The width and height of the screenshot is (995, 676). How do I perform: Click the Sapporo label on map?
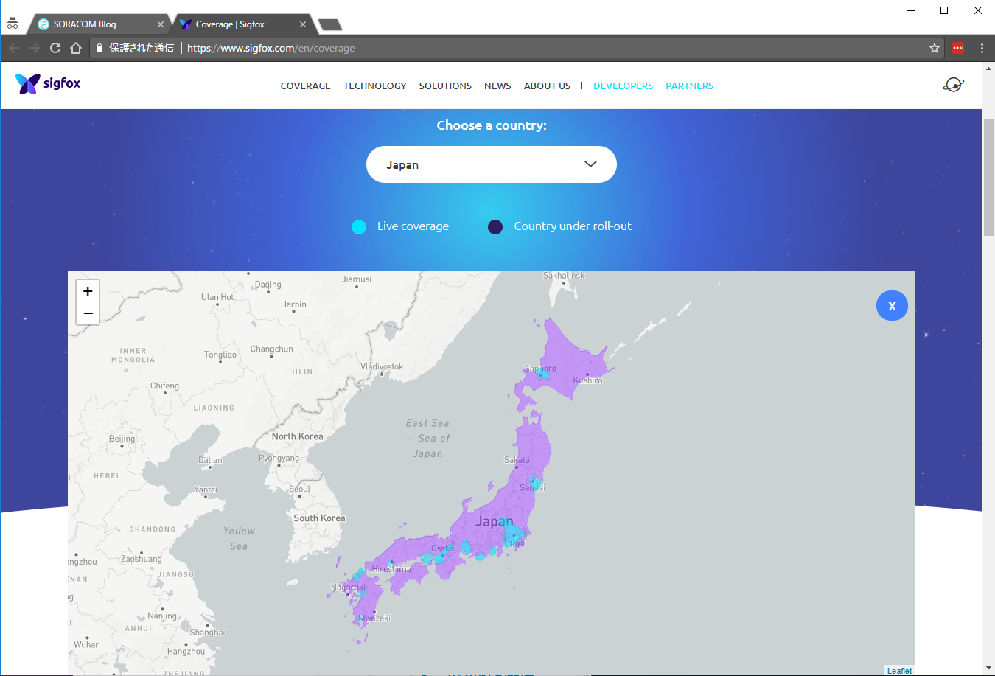tap(540, 369)
